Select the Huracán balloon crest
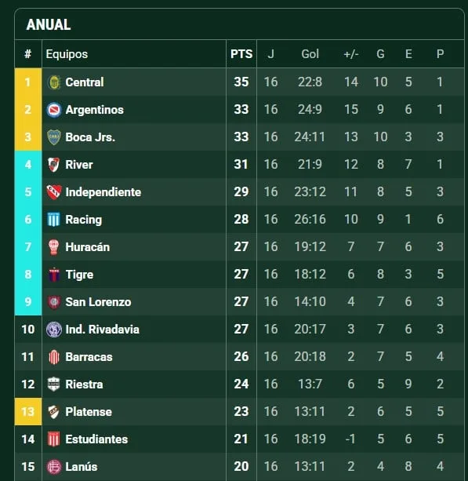The height and width of the screenshot is (481, 468). (x=54, y=247)
